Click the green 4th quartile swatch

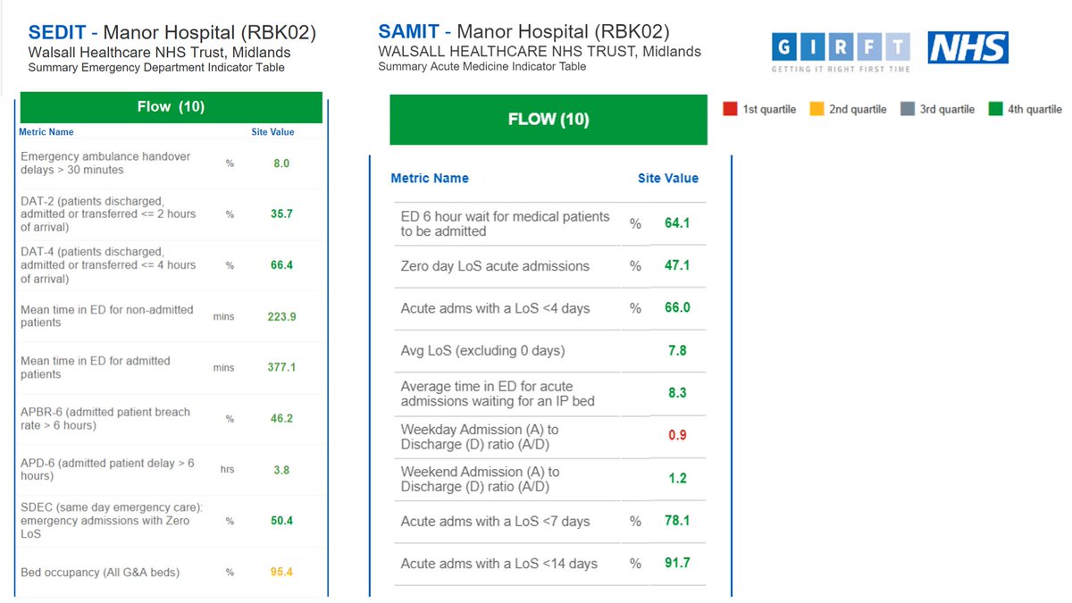pyautogui.click(x=995, y=109)
